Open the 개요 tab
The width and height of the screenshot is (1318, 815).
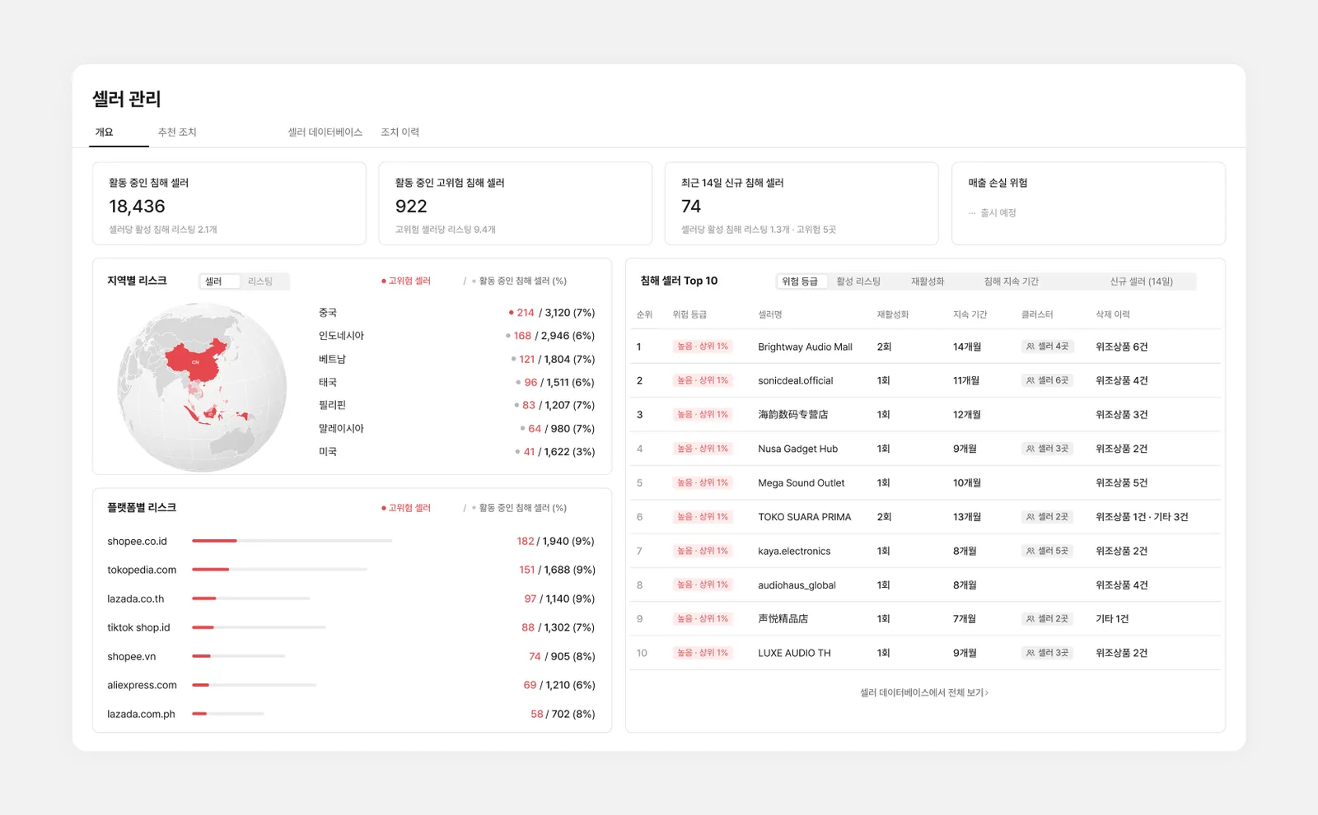pyautogui.click(x=105, y=132)
